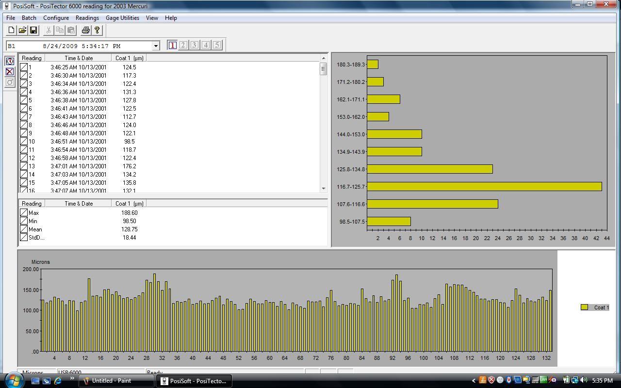Open the Help menu

pos(171,18)
